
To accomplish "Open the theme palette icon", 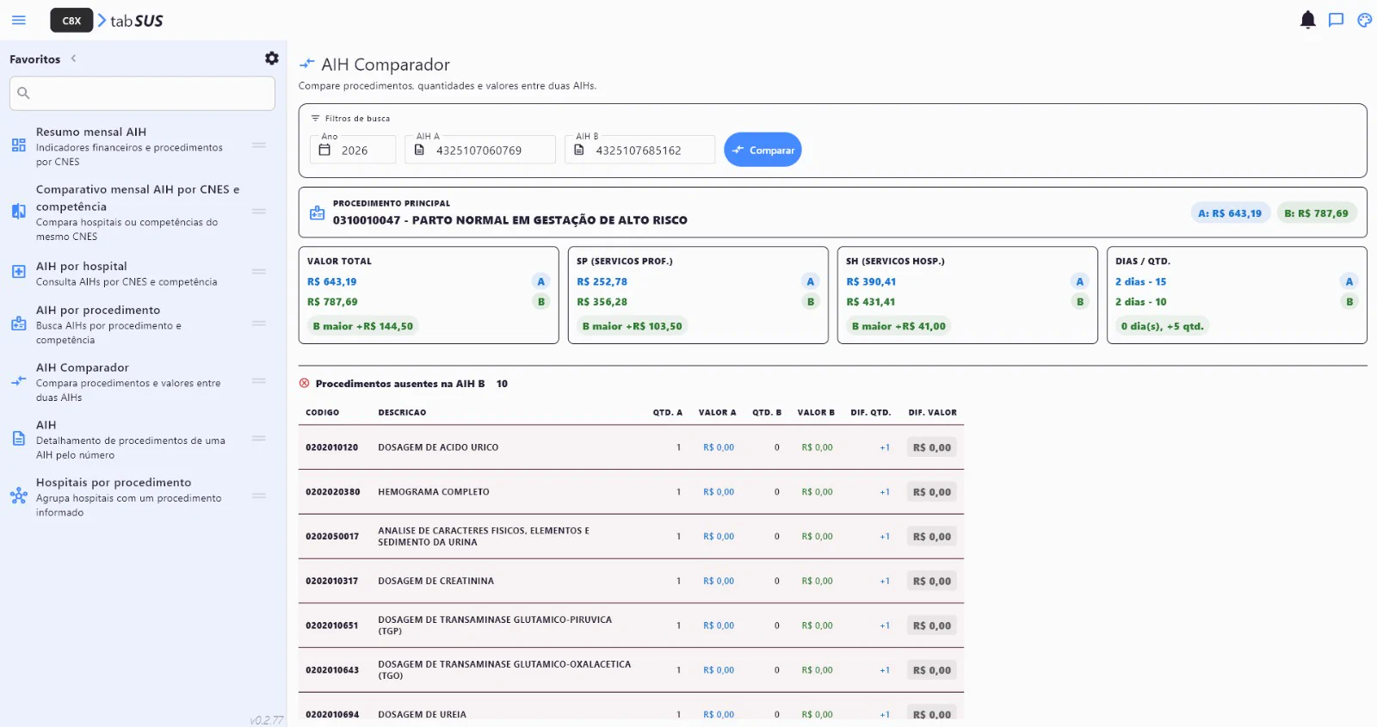I will coord(1364,20).
